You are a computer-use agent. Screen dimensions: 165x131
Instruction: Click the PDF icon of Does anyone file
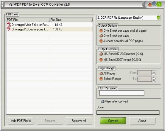[x=9, y=29]
